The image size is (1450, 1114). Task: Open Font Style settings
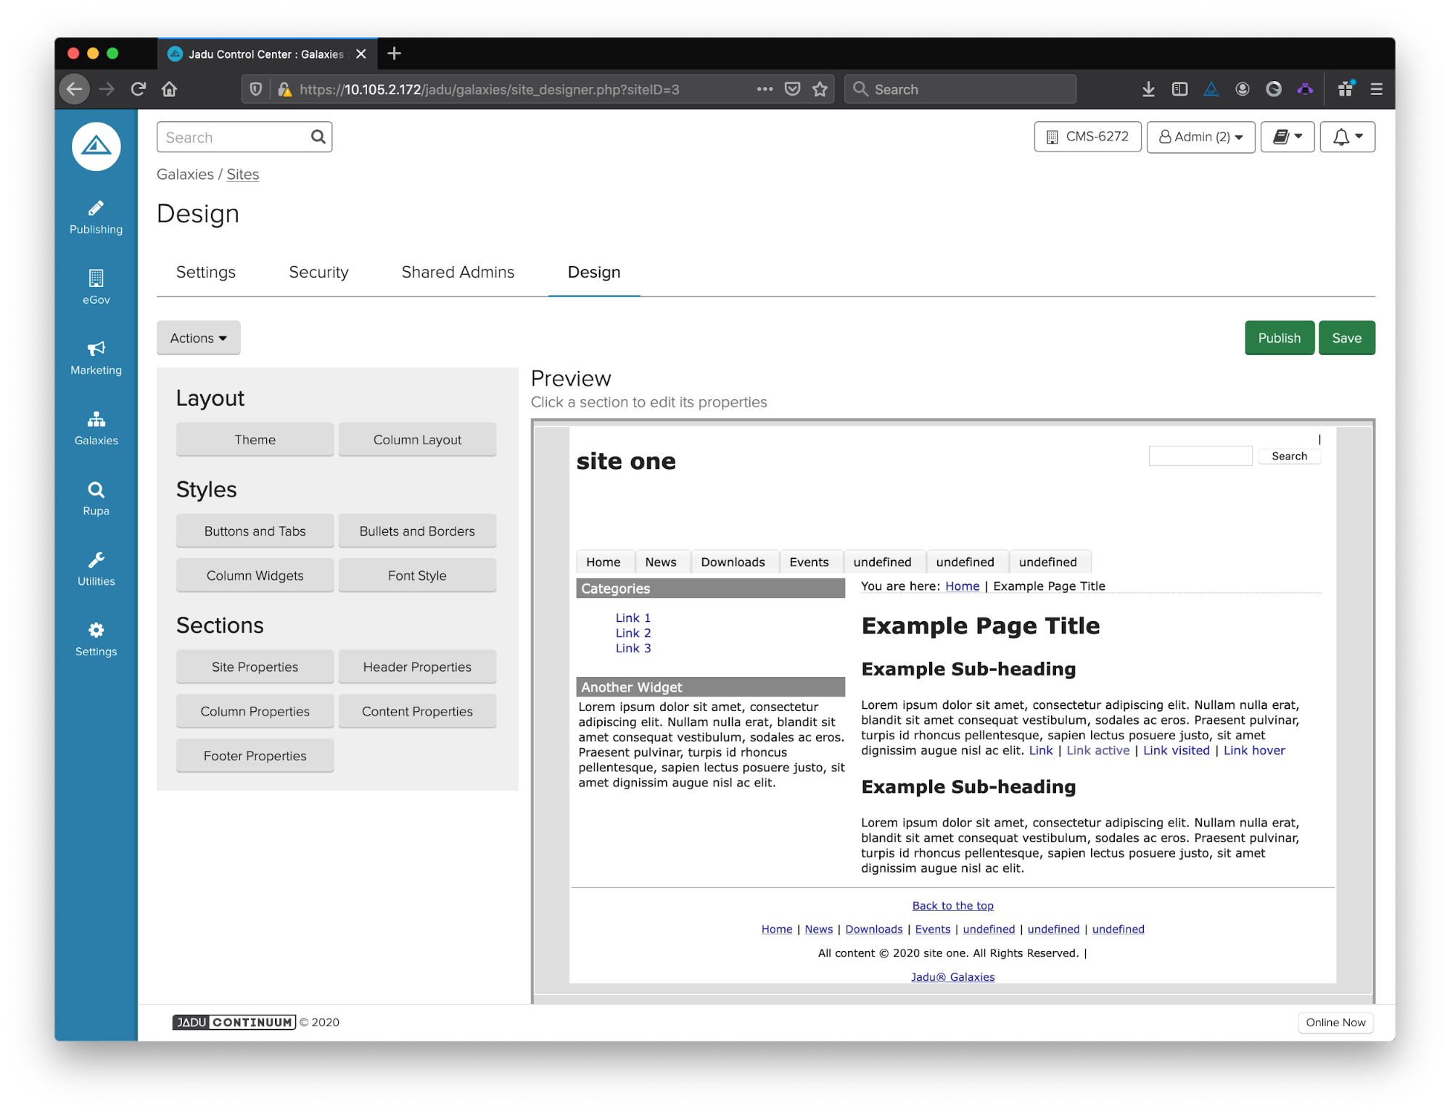417,576
